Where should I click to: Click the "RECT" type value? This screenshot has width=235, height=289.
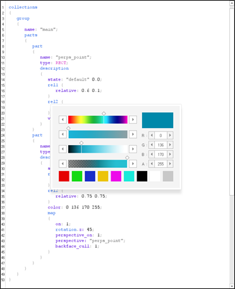pos(61,63)
